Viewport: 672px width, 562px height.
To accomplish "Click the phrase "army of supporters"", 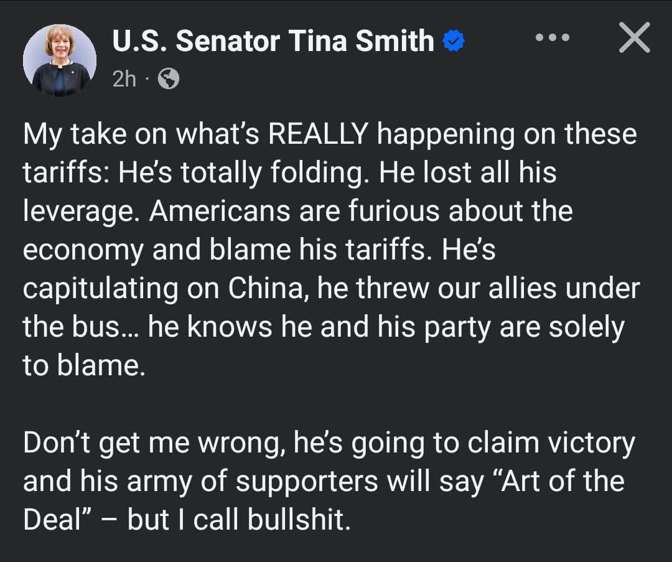I will point(253,482).
